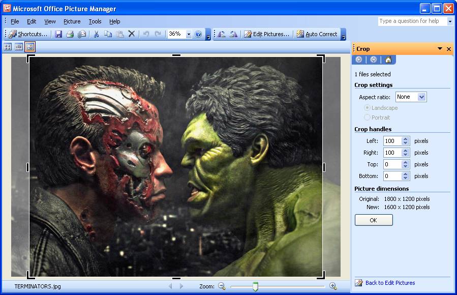Click the 36% zoom percentage field
The height and width of the screenshot is (295, 457).
coord(176,34)
